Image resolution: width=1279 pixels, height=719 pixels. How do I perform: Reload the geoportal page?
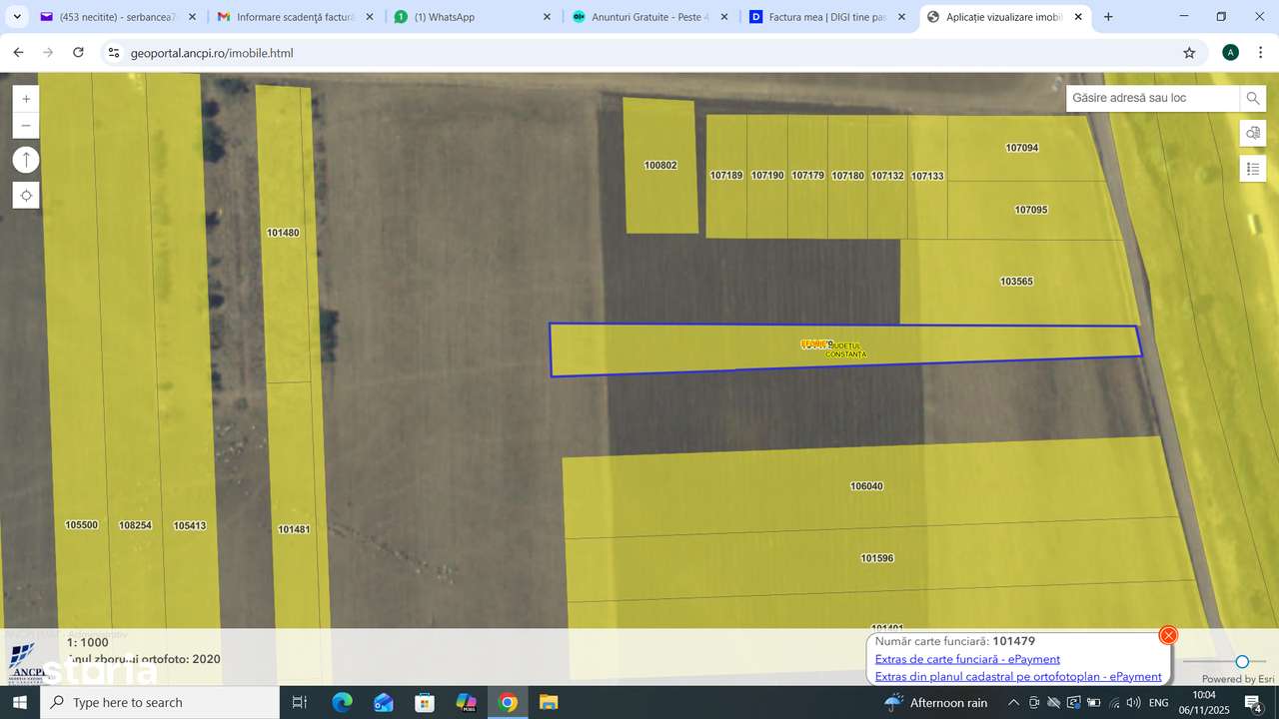click(79, 53)
